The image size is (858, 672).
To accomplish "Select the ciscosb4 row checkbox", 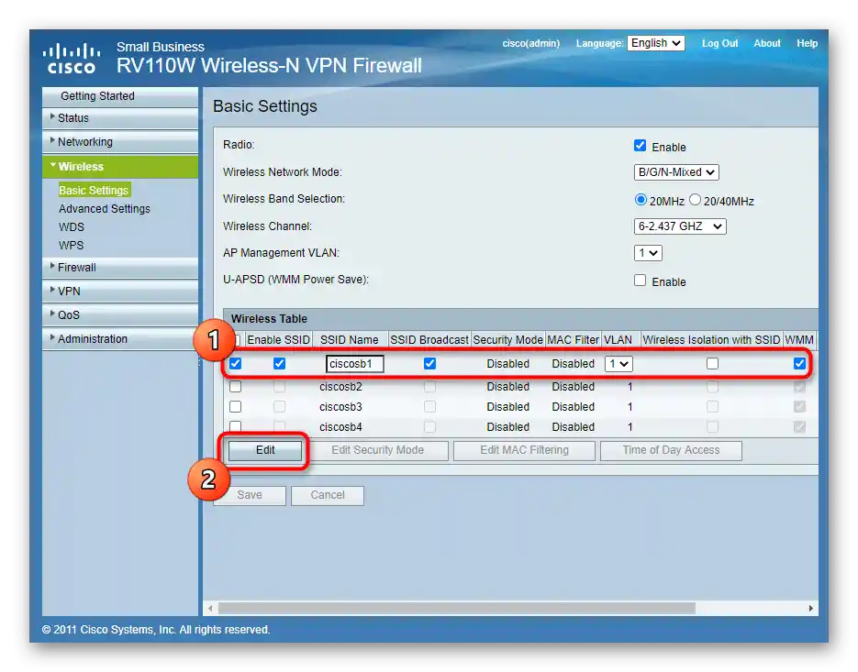I will tap(235, 426).
